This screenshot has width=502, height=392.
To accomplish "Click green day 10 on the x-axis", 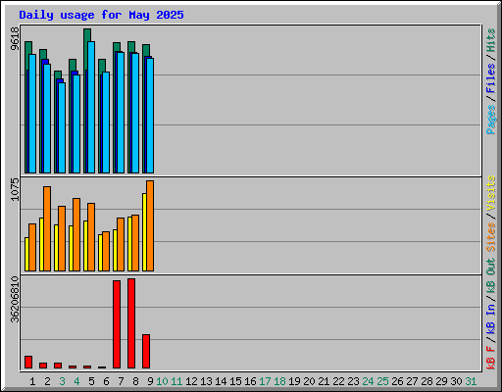I will click(162, 381).
